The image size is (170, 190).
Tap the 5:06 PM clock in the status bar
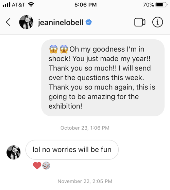(x=86, y=5)
